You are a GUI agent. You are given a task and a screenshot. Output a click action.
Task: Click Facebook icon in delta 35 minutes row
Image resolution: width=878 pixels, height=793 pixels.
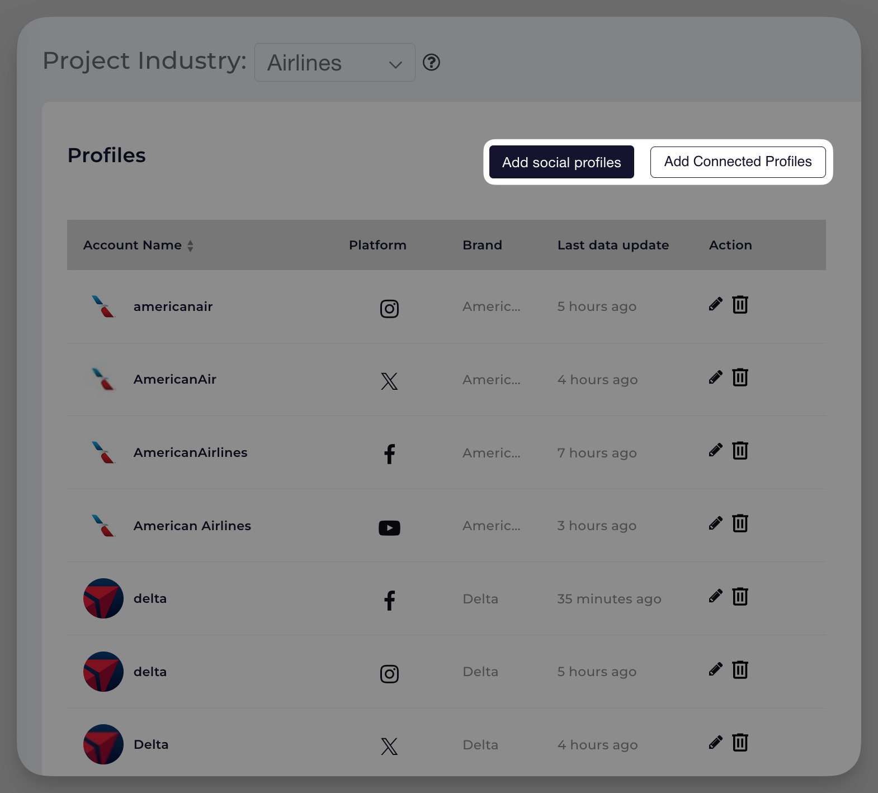tap(390, 601)
